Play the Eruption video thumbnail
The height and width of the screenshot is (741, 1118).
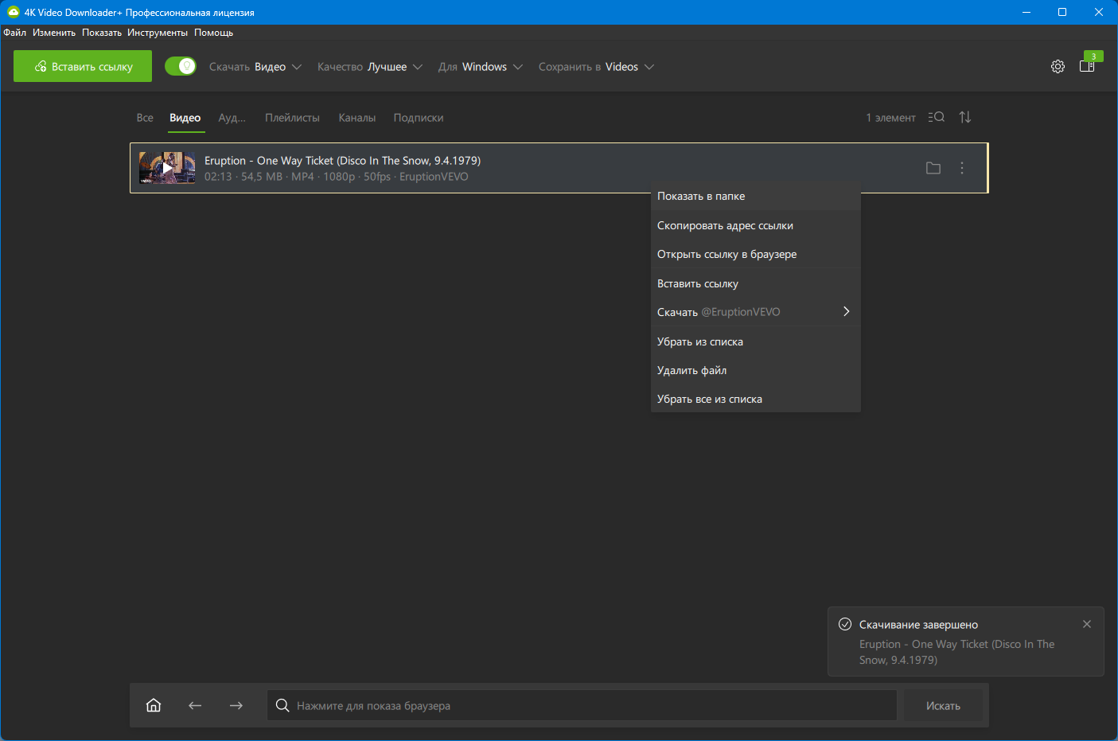coord(167,168)
